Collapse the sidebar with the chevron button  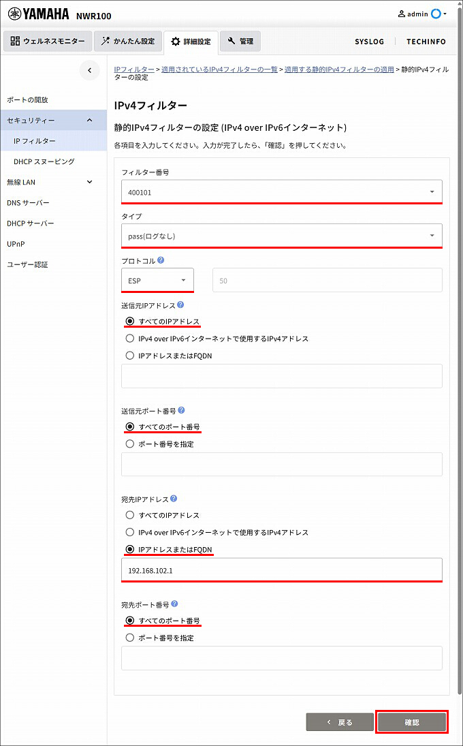tap(90, 70)
